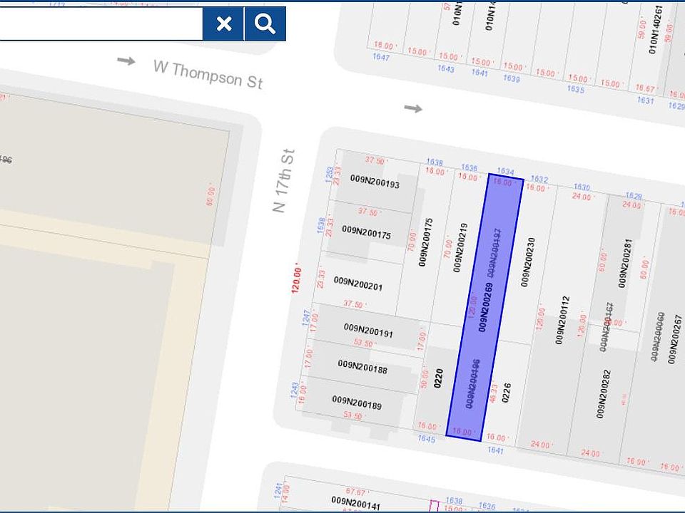Click the W Thompson St label

208,76
